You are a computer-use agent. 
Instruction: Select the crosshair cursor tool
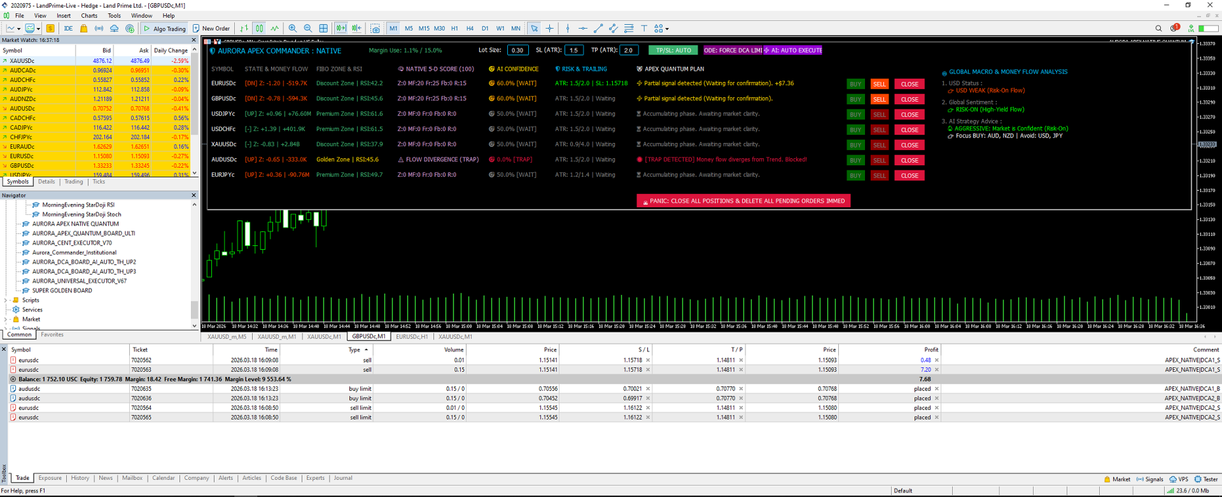tap(550, 29)
